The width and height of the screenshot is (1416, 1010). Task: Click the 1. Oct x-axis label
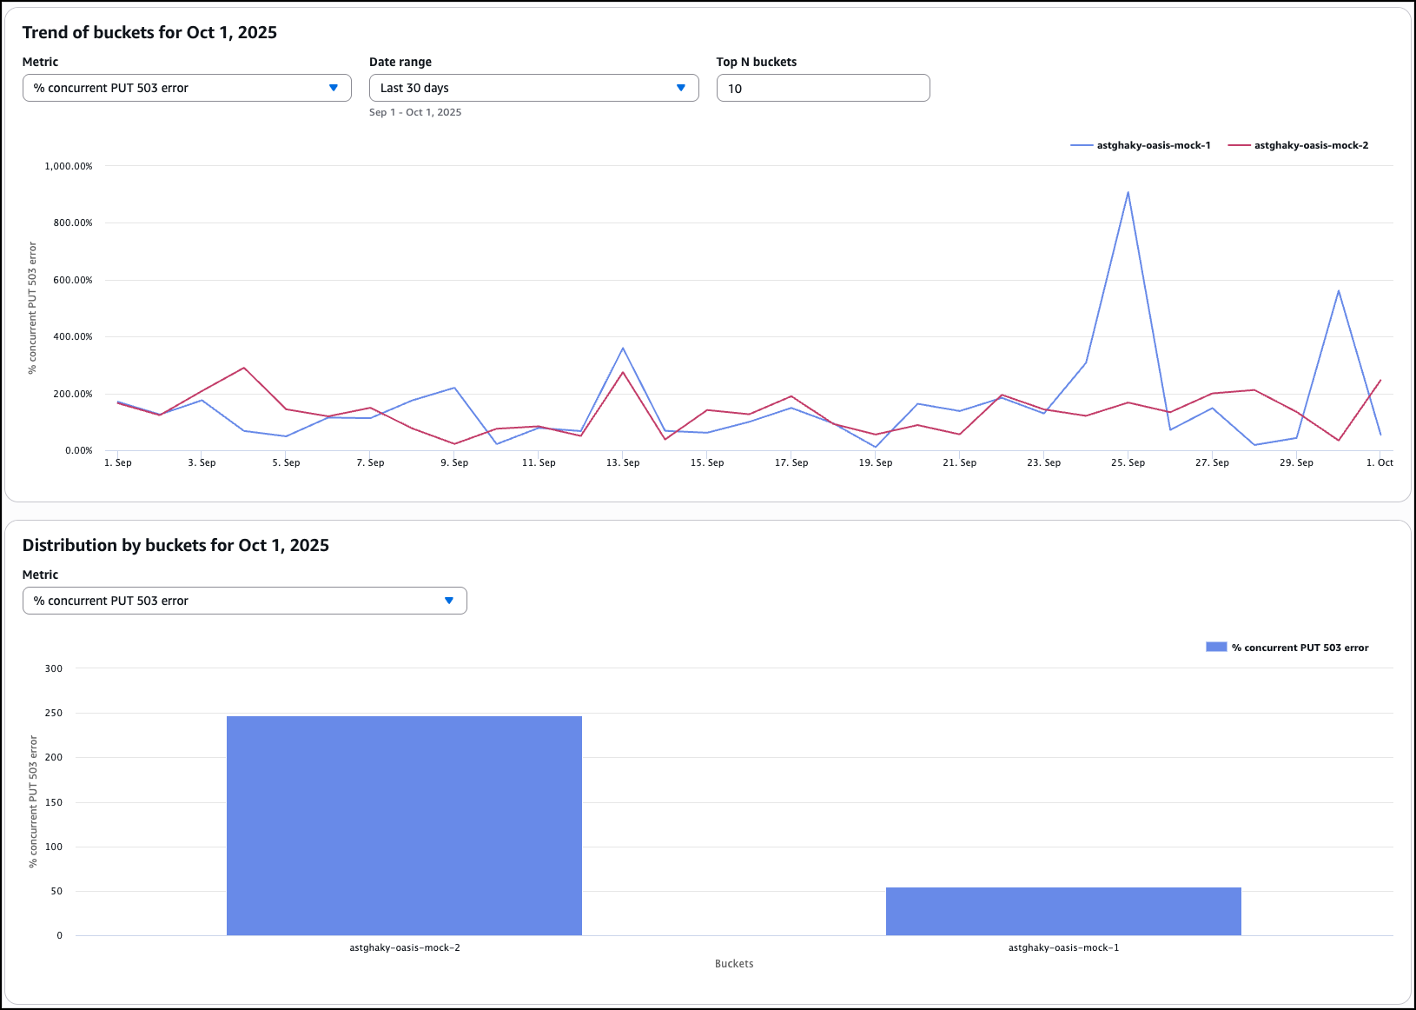pos(1380,462)
